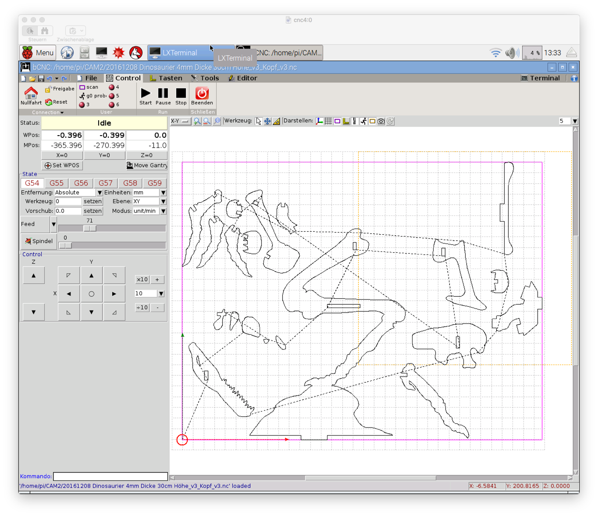Click the Freigabe unlock icon
Screen dimensions: 598x516
tap(48, 89)
